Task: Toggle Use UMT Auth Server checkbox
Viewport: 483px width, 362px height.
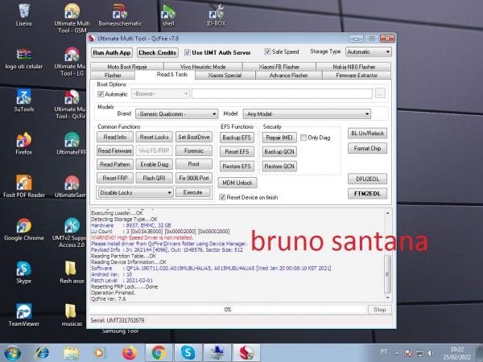Action: (x=187, y=52)
